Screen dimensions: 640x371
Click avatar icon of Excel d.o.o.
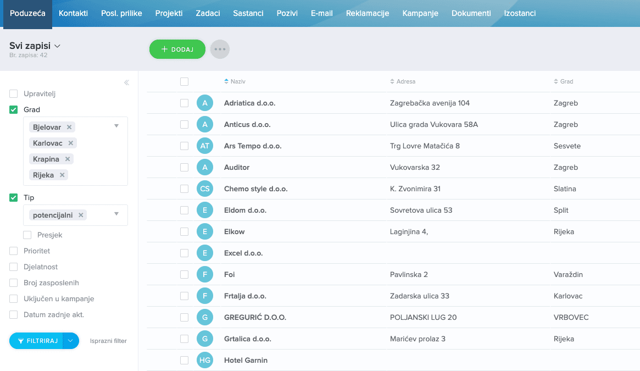coord(205,253)
